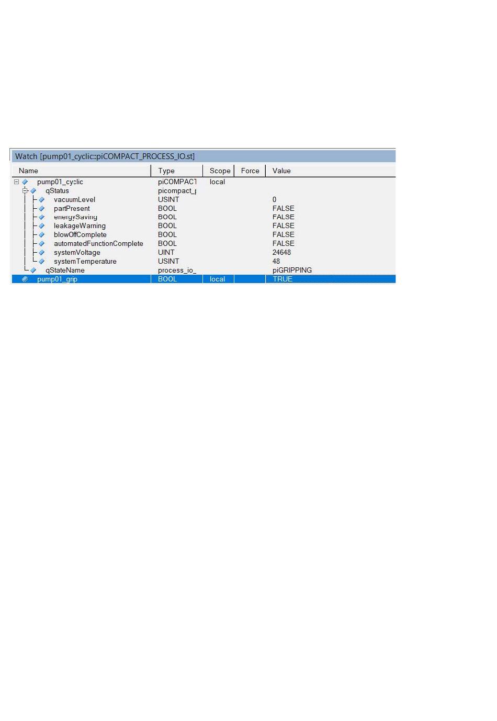
Task: Click the systemTemperature variable icon
Action: (41, 262)
